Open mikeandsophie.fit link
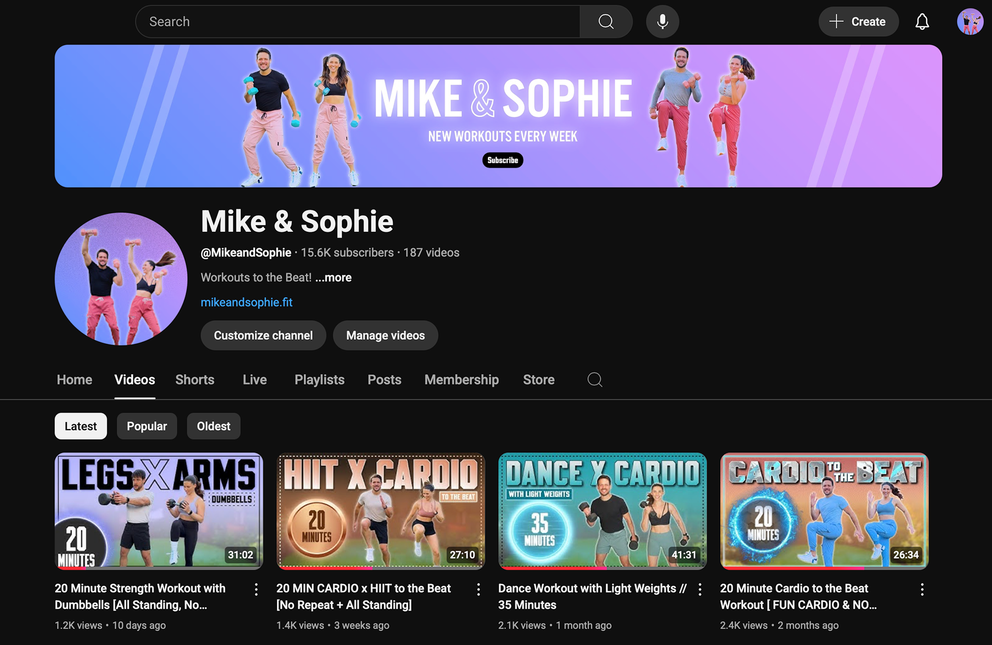Screen dimensions: 992x645 (246, 302)
